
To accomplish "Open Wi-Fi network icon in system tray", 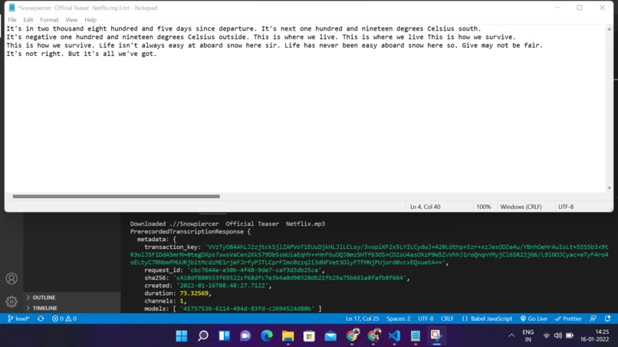I will 546,336.
